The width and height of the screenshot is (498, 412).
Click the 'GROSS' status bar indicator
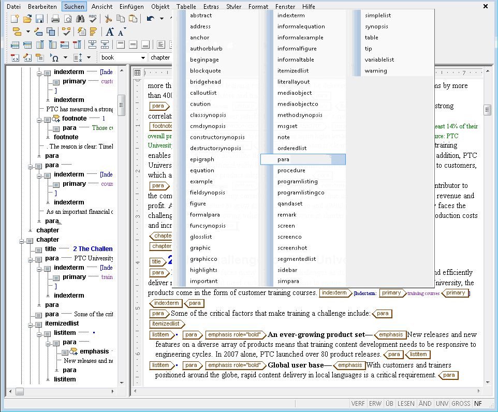coord(461,403)
